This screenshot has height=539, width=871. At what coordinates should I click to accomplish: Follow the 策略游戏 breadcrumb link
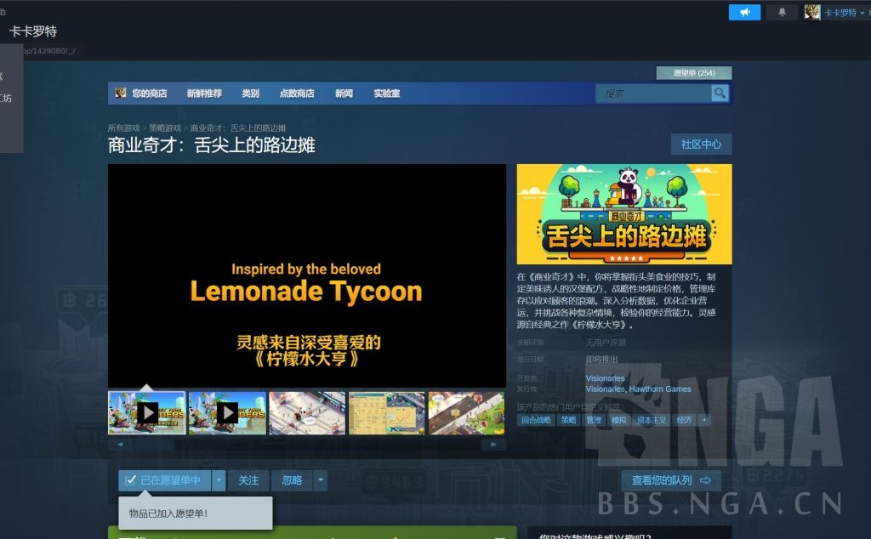165,128
